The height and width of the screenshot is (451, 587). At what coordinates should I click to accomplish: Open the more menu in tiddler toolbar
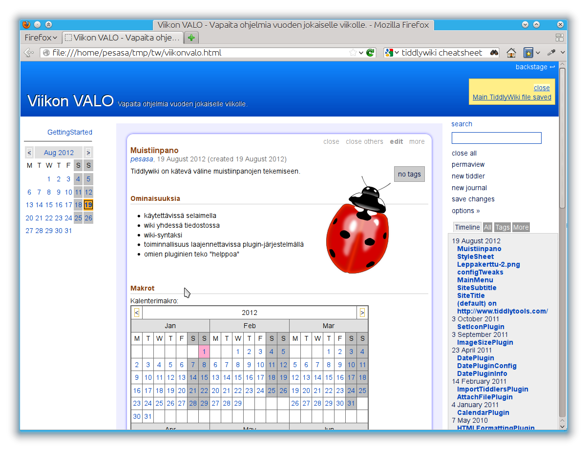point(417,141)
